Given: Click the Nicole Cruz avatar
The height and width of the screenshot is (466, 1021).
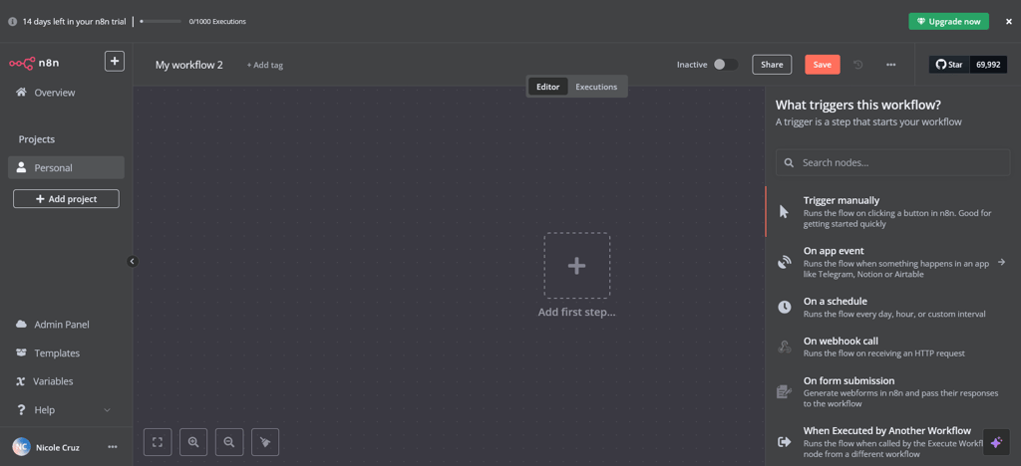Looking at the screenshot, I should click(x=21, y=447).
